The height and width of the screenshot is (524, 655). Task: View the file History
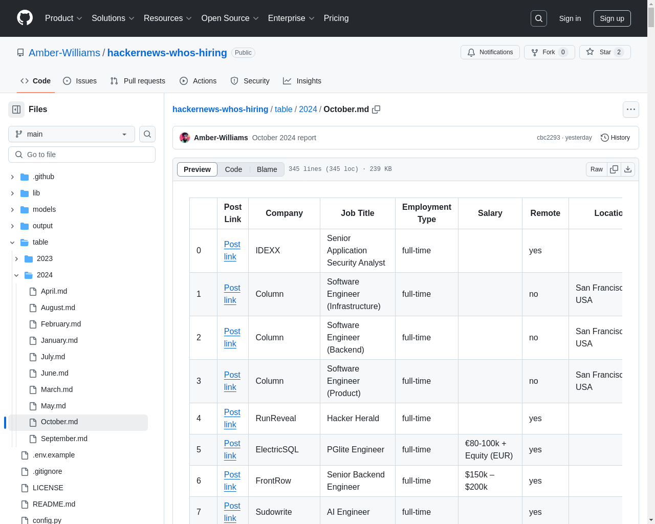click(615, 138)
